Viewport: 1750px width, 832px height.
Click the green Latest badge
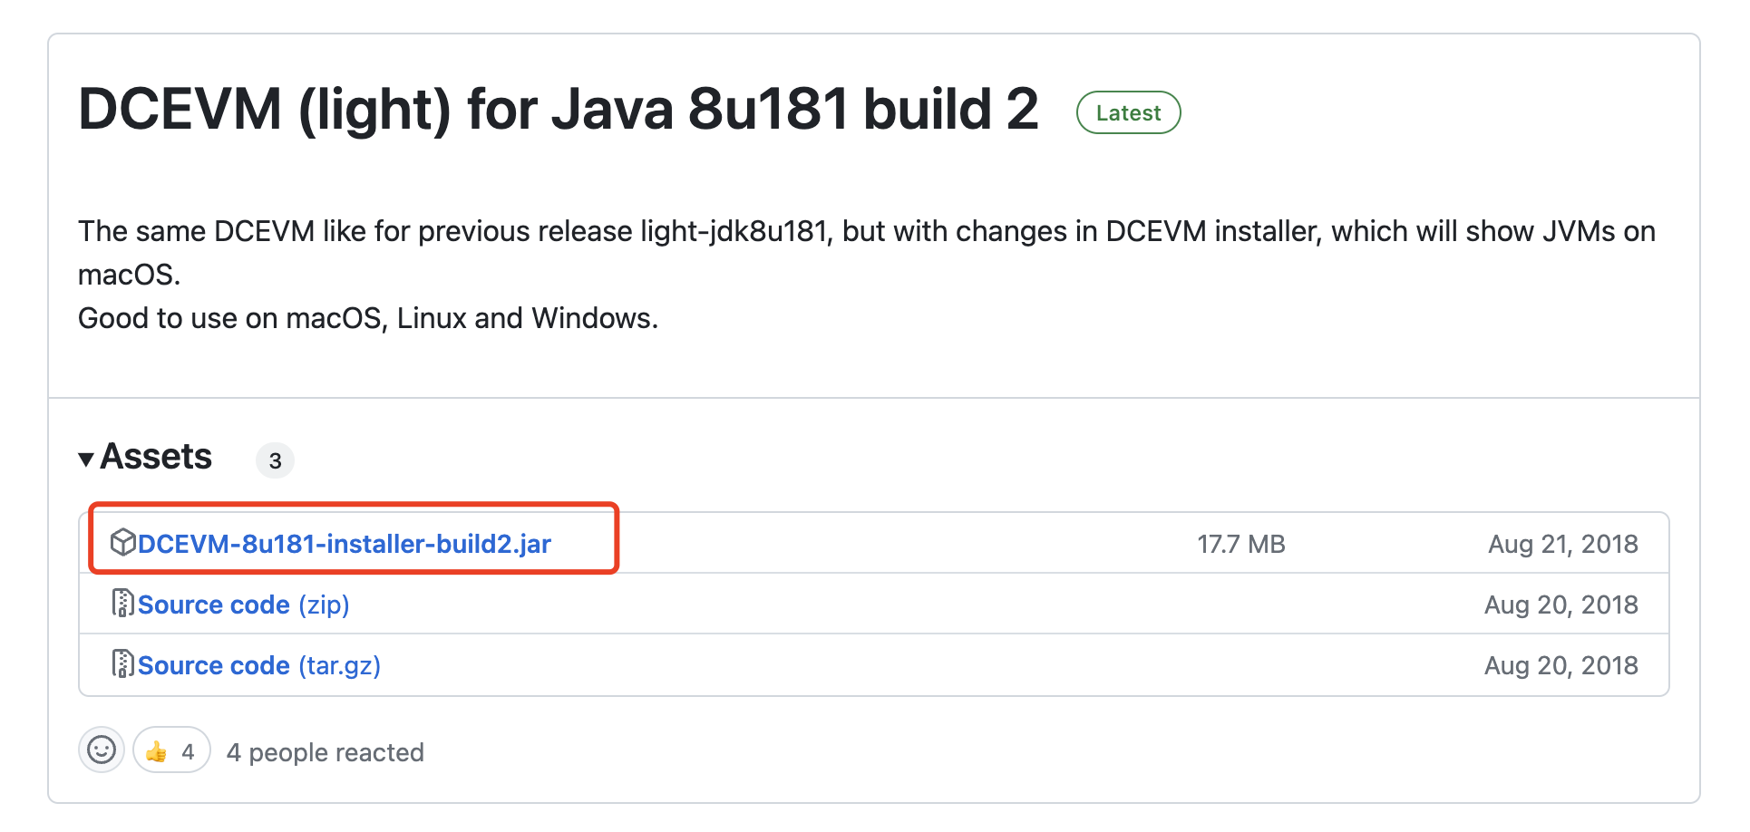click(x=1128, y=113)
